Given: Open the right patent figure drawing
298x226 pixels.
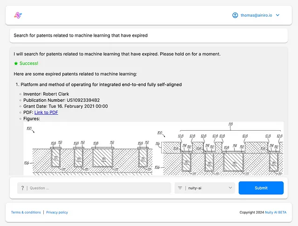Looking at the screenshot, I should click(x=219, y=149).
